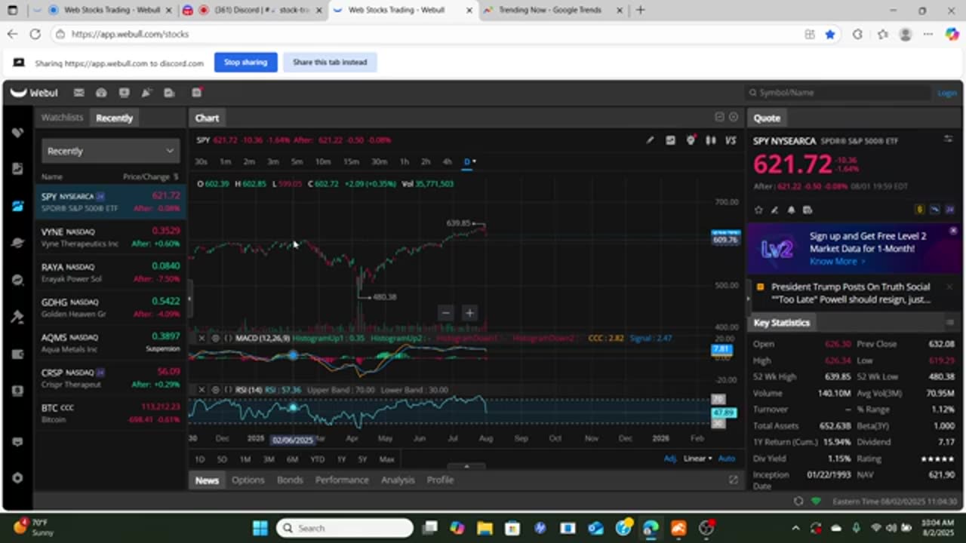Open the quote panel settings sliders icon
Screen dimensions: 966x543
(x=948, y=139)
